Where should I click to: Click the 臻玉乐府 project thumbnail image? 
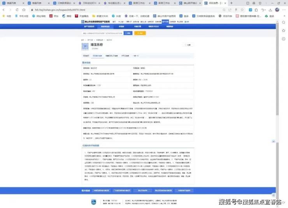pos(85,46)
